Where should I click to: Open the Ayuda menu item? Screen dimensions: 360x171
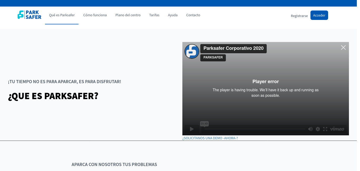point(173,15)
